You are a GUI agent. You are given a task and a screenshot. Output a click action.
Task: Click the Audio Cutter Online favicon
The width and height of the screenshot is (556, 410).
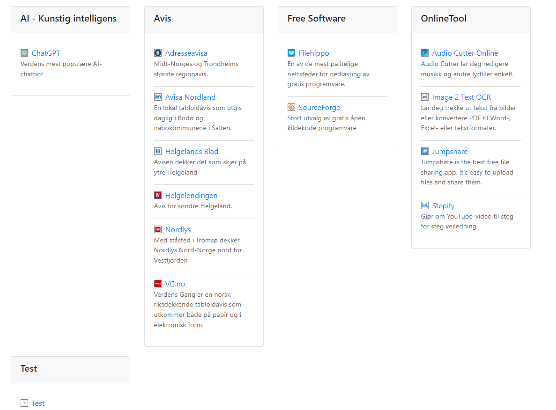coord(425,53)
